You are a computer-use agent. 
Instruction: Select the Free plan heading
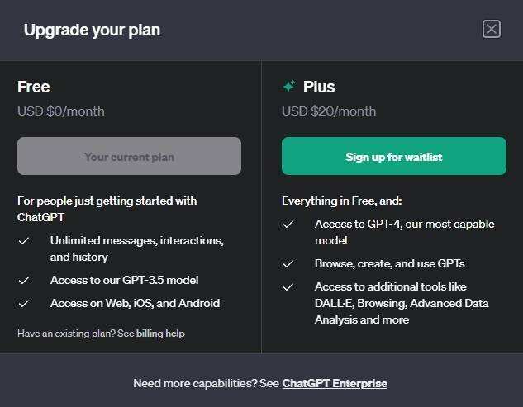(x=34, y=87)
